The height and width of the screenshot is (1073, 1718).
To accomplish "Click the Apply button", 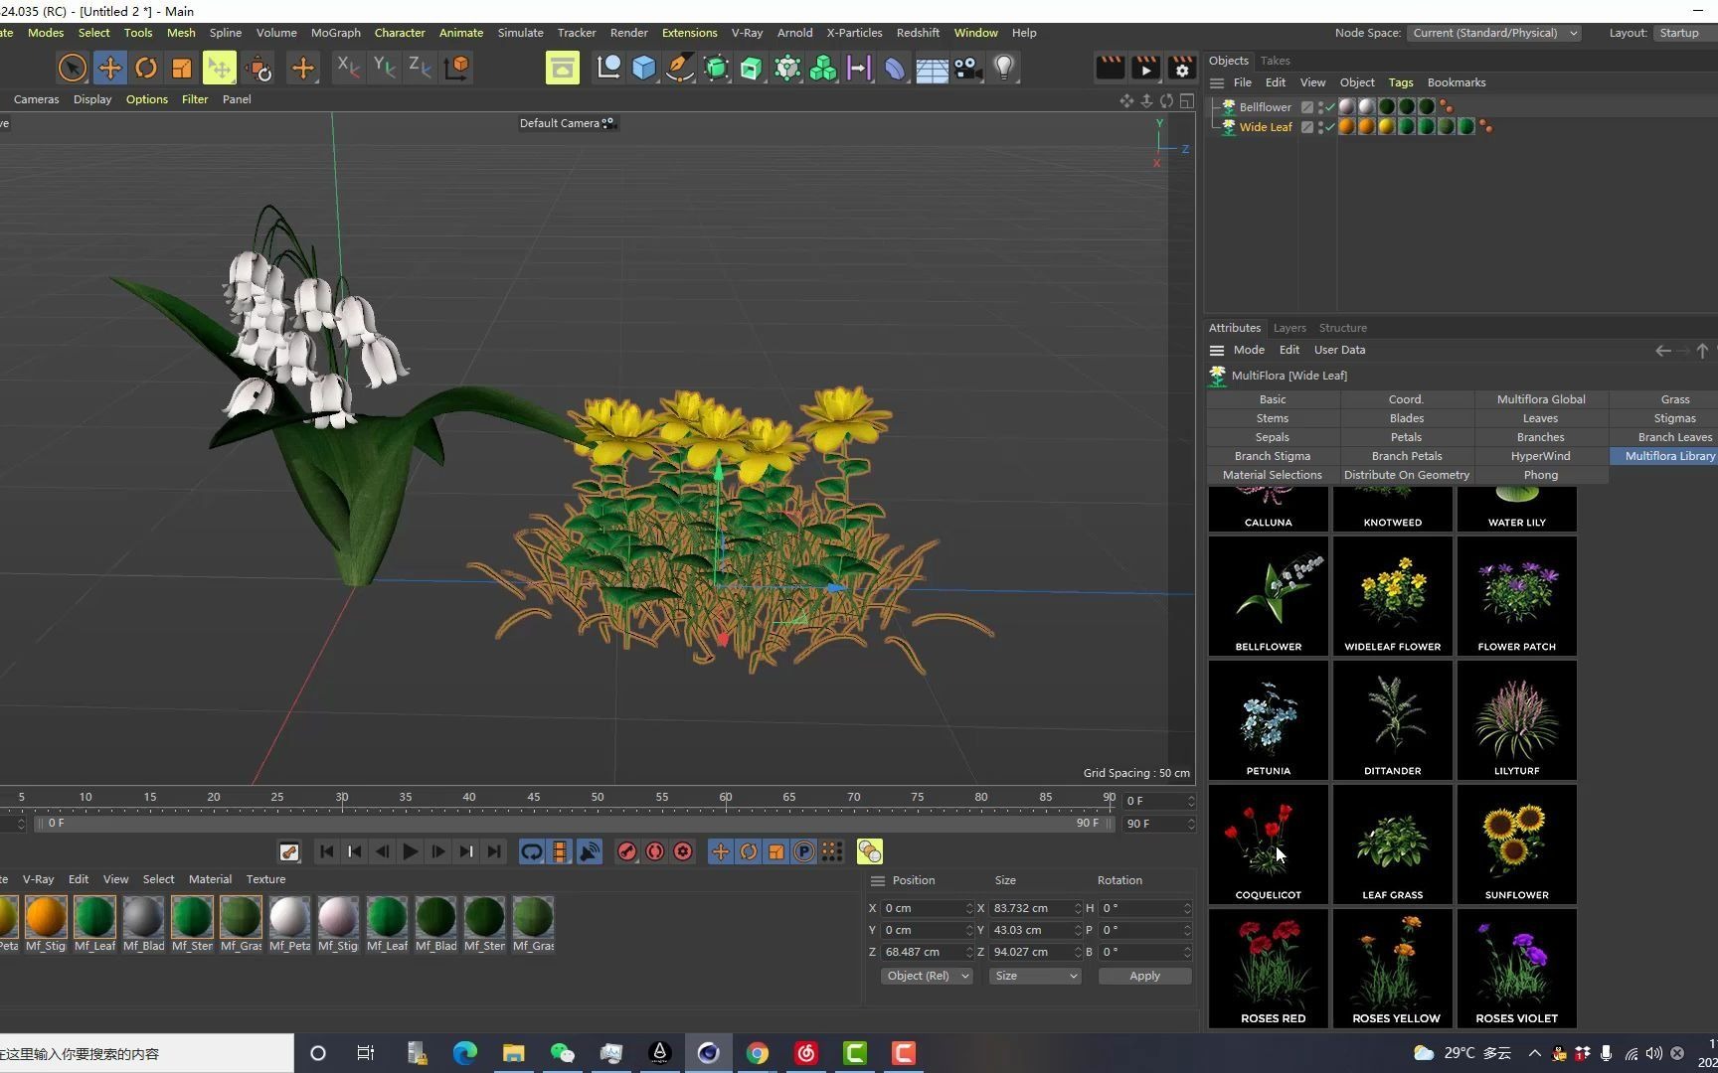I will pyautogui.click(x=1144, y=977).
